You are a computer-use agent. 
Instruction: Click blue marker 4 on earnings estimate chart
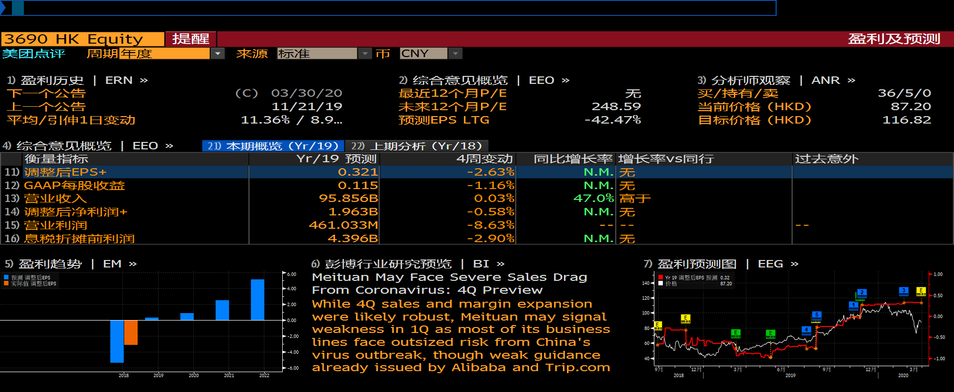click(806, 330)
